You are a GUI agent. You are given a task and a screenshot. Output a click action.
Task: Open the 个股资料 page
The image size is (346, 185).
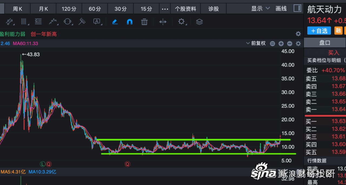click(x=185, y=9)
